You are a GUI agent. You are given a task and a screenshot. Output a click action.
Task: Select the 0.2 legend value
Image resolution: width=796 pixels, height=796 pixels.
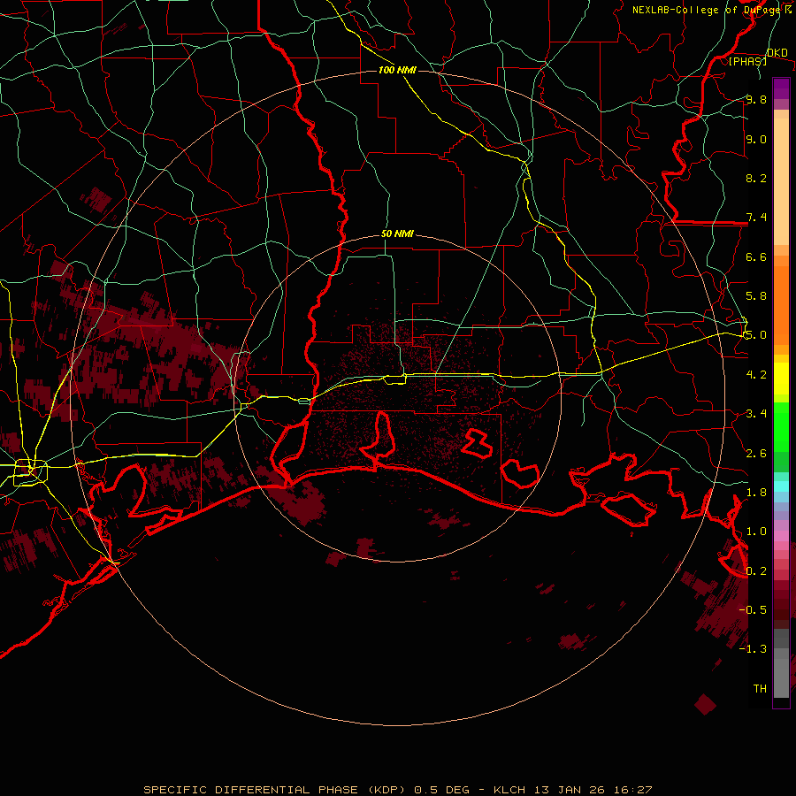pos(756,570)
